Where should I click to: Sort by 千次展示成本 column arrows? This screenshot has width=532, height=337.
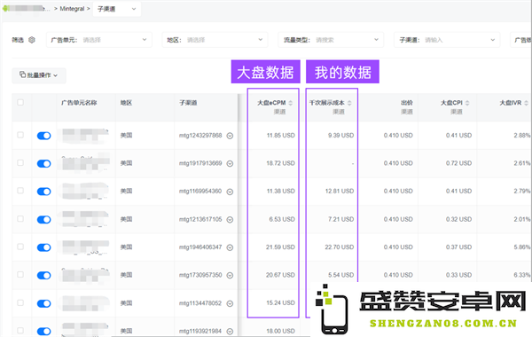(x=349, y=103)
